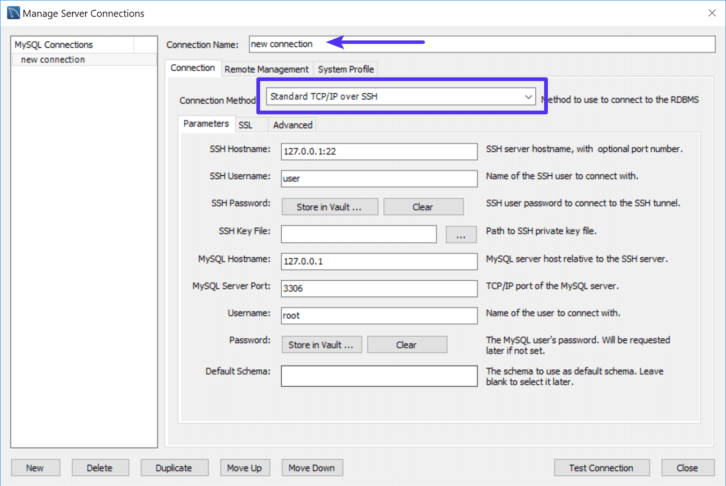Store the SSH password in Vault

[329, 207]
